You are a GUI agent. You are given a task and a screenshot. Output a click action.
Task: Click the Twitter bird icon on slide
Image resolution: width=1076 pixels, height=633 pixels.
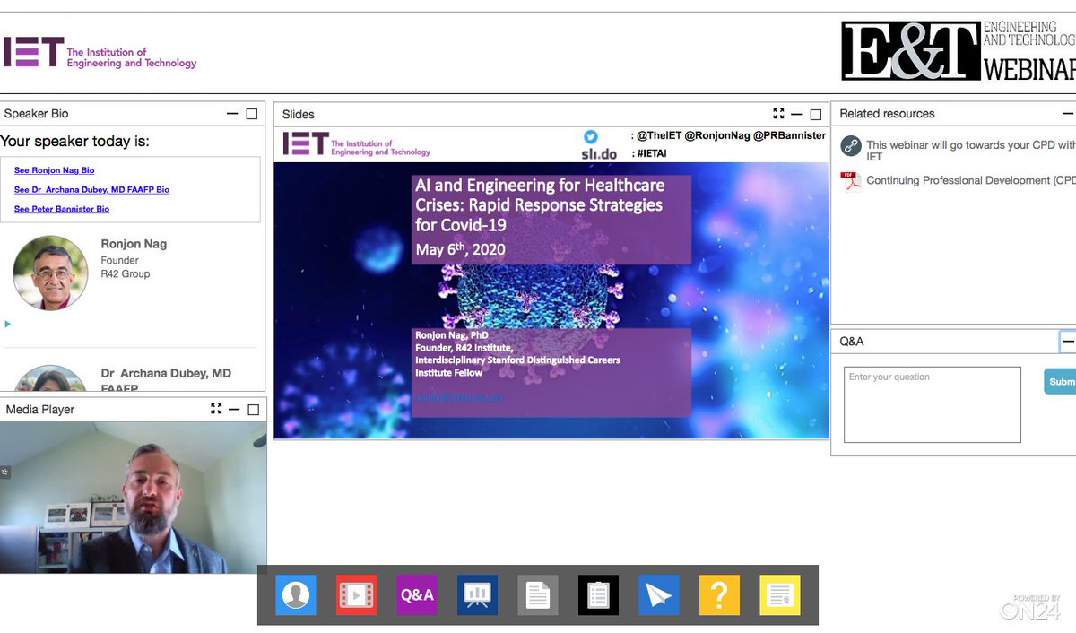pos(590,136)
